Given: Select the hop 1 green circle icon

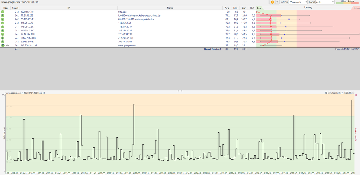Looking at the screenshot, I should click(3, 12).
